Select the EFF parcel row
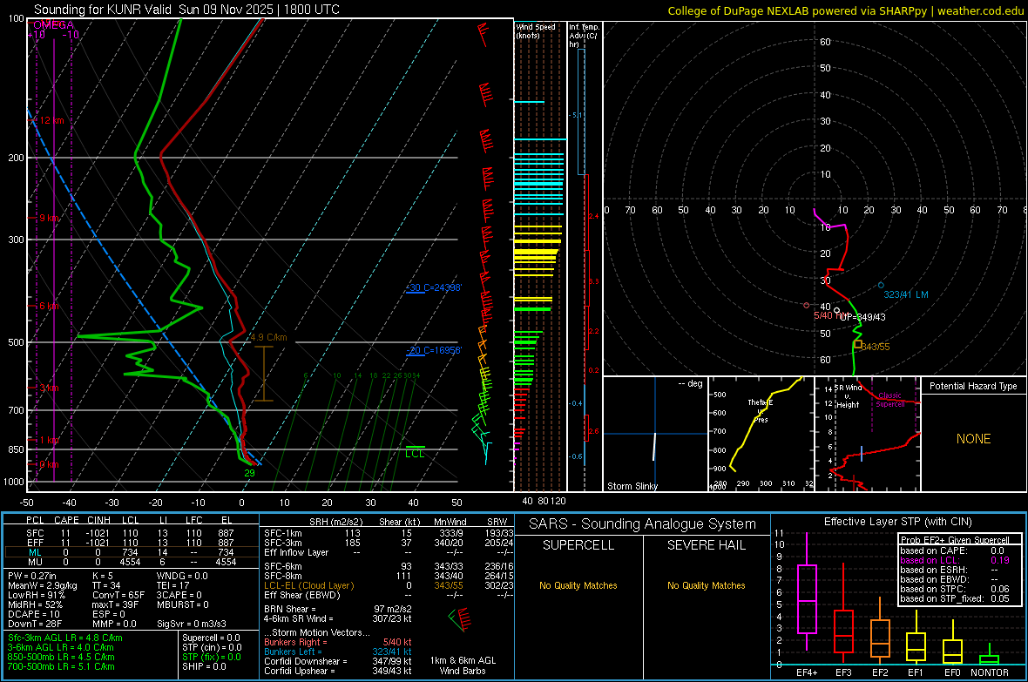Image resolution: width=1028 pixels, height=682 pixels. pos(130,543)
